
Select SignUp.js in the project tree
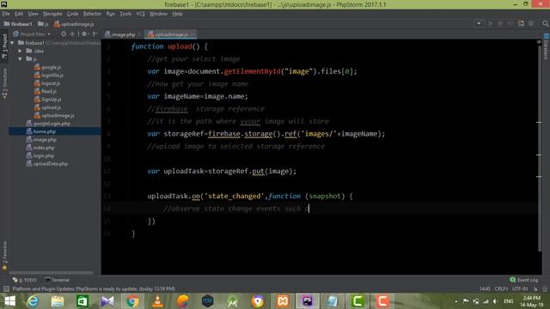pyautogui.click(x=48, y=100)
